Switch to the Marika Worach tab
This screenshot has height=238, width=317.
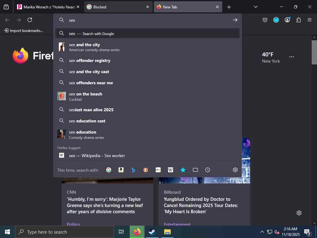pos(48,7)
